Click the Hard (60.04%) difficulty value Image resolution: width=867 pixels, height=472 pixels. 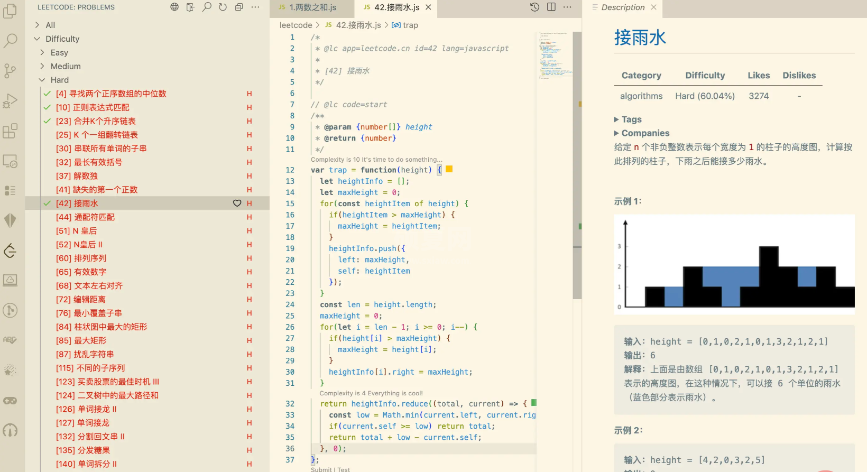point(705,96)
